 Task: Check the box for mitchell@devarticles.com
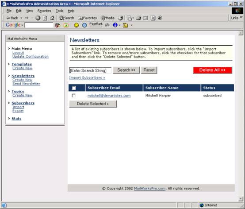point(73,96)
